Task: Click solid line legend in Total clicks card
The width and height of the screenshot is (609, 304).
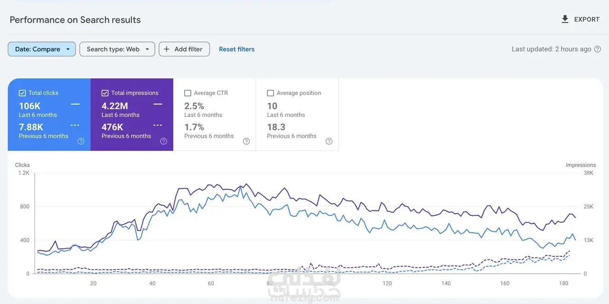Action: 75,105
